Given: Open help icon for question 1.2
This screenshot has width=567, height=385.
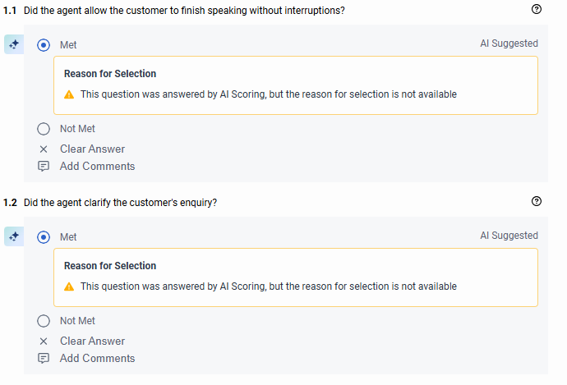Looking at the screenshot, I should tap(537, 201).
